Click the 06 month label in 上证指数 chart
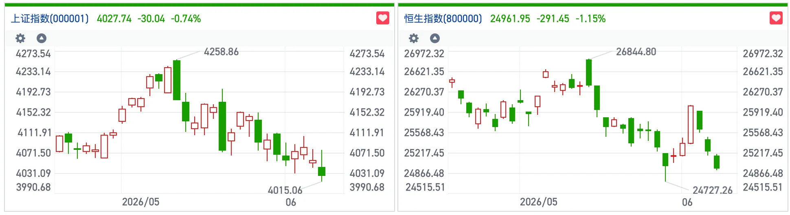The image size is (790, 215). (291, 202)
